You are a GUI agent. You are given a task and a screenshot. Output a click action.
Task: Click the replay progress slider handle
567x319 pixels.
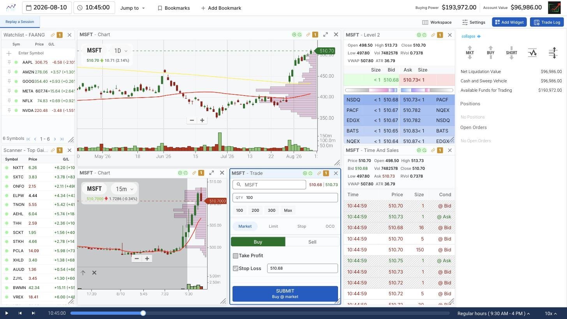coord(143,313)
